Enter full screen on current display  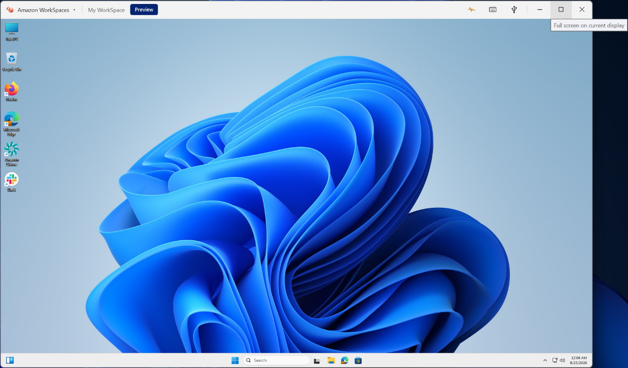coord(561,10)
